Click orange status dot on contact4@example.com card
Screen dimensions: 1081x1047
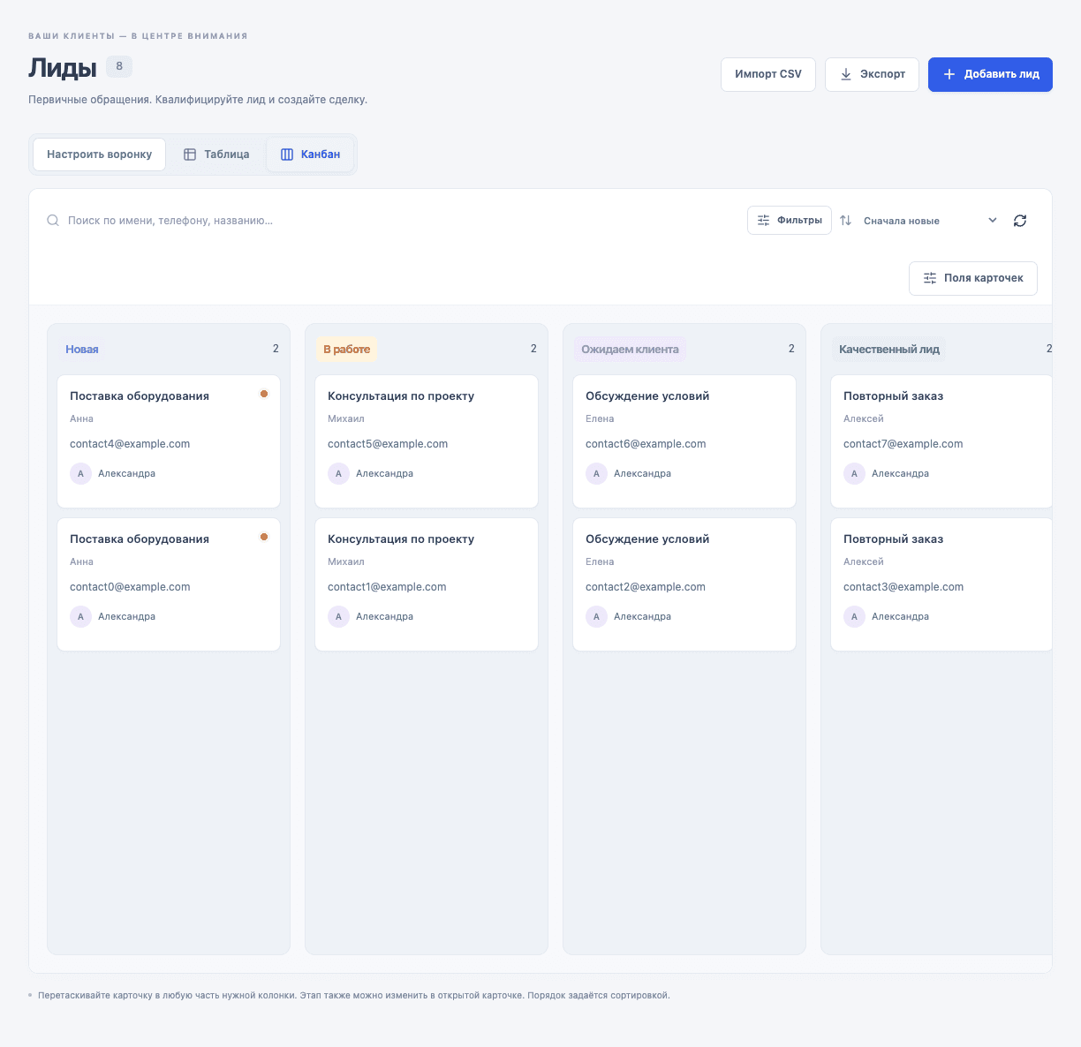coord(264,394)
